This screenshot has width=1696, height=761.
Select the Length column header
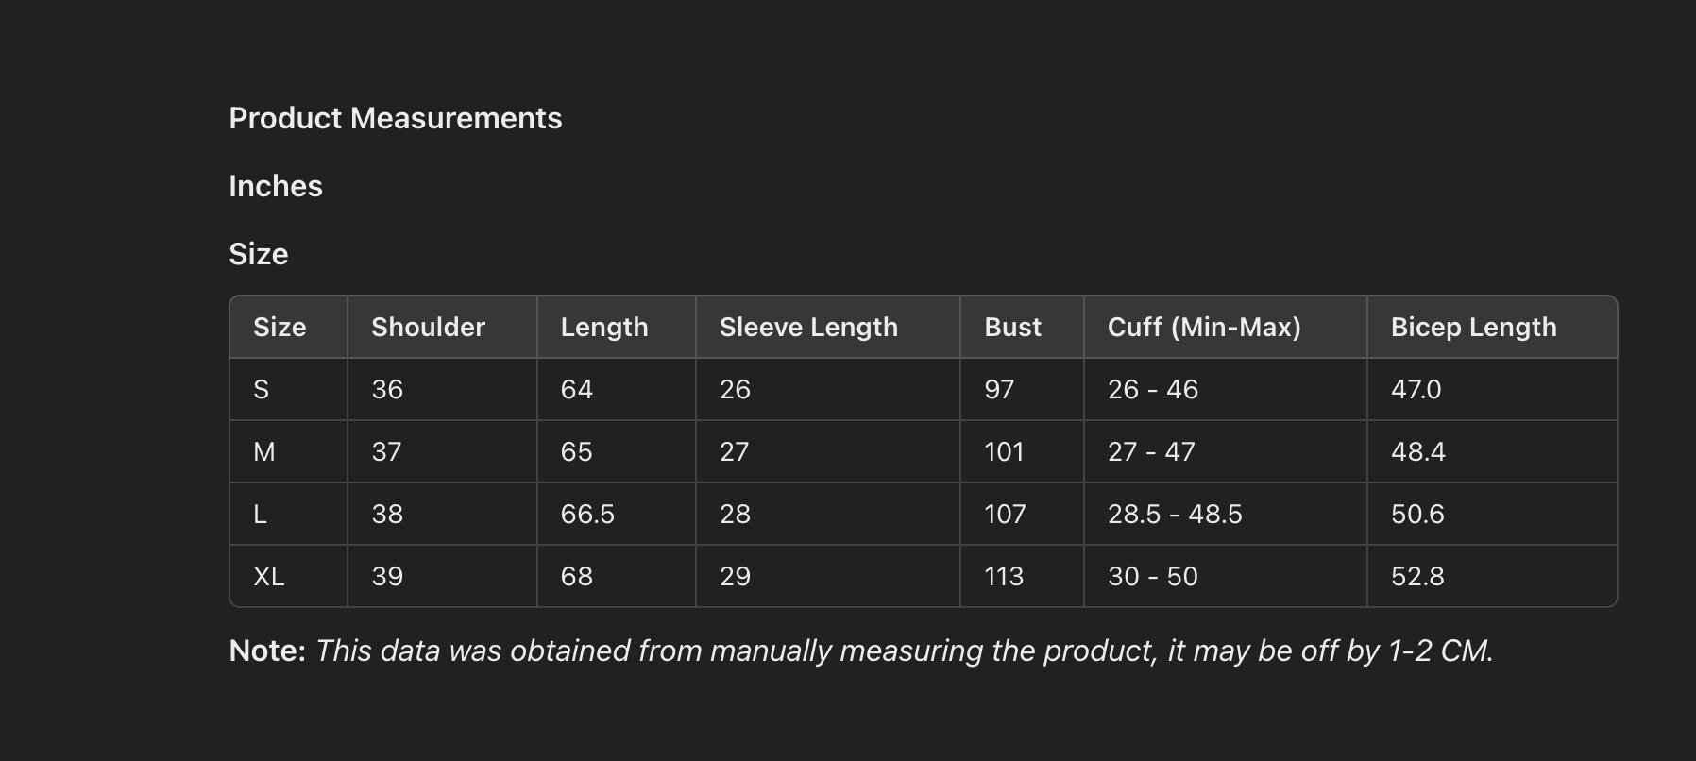pyautogui.click(x=604, y=327)
